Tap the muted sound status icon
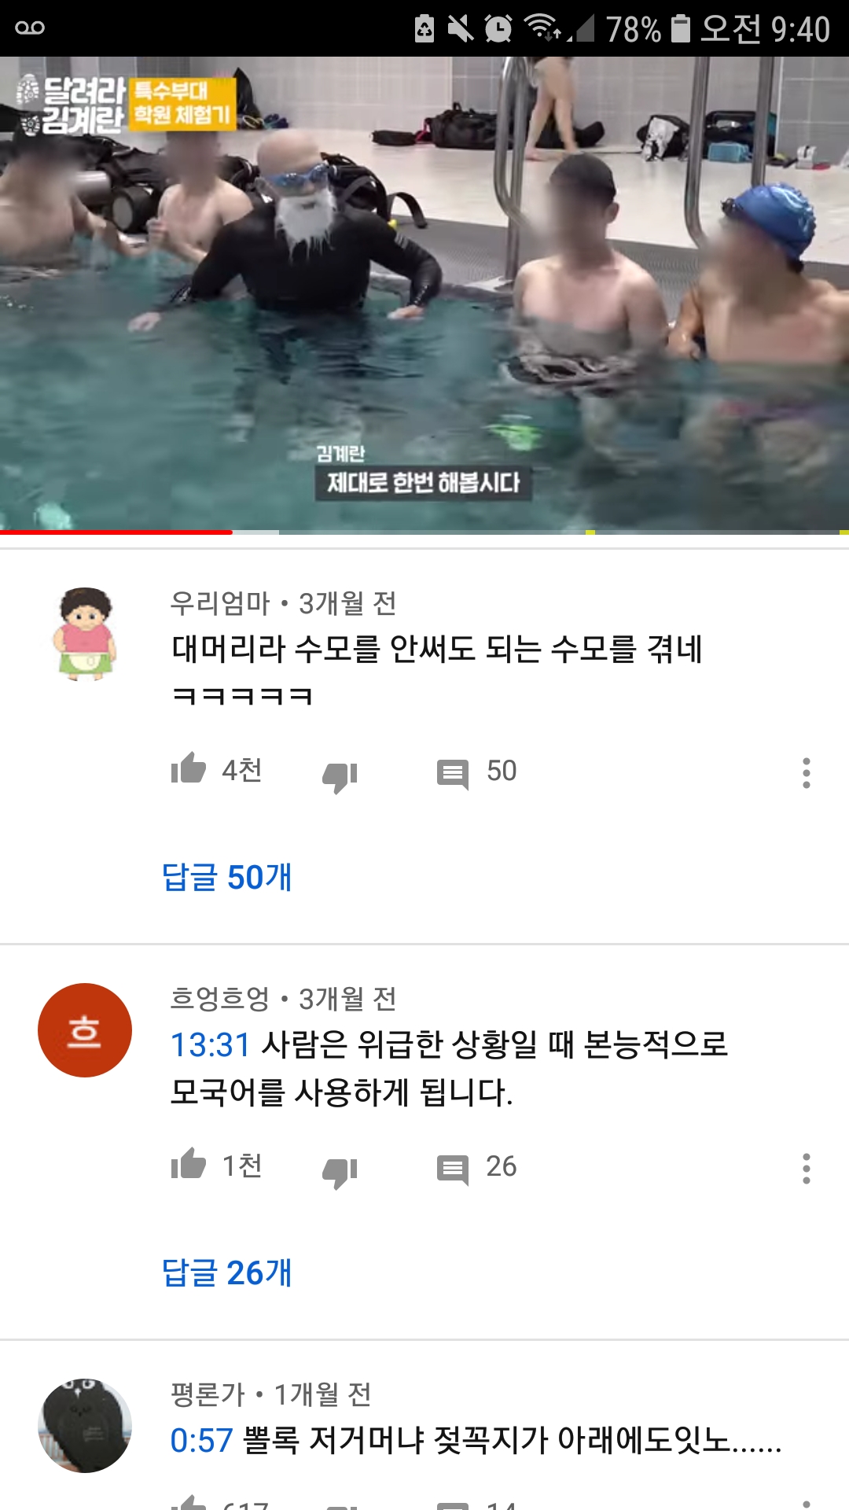The height and width of the screenshot is (1510, 849). coord(461,28)
